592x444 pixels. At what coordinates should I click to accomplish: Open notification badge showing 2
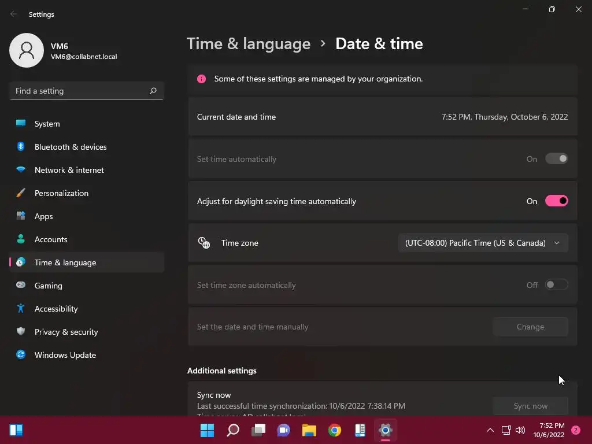(x=575, y=430)
